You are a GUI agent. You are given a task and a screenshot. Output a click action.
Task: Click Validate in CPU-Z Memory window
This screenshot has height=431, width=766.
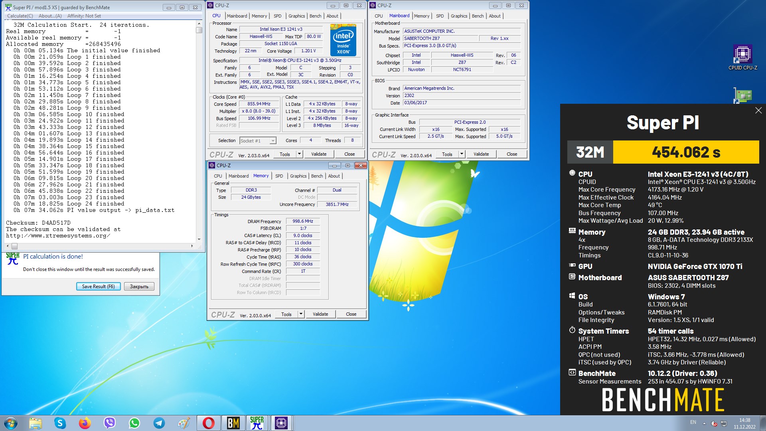click(x=320, y=314)
